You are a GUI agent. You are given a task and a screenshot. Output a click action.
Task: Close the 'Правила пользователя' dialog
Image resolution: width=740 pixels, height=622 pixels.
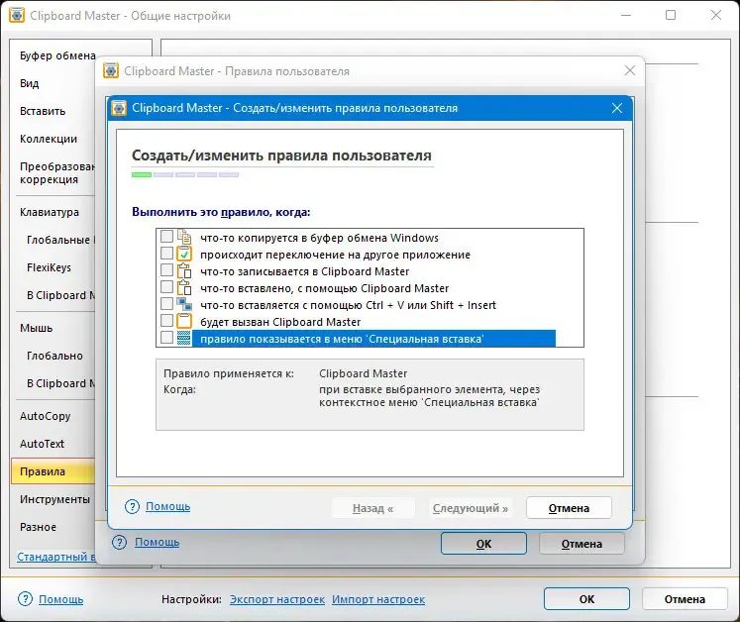(x=630, y=70)
